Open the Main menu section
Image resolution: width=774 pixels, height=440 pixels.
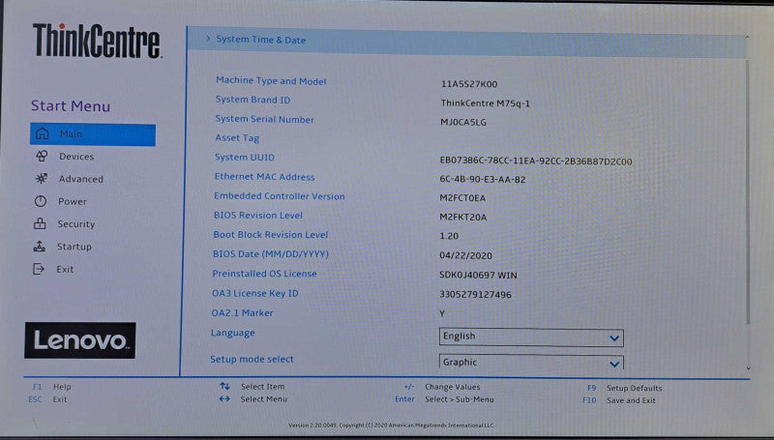point(93,134)
